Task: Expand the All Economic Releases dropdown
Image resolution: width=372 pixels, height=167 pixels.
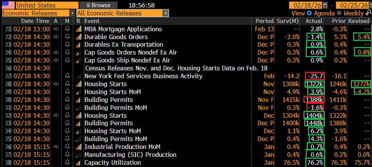Action: coord(122,13)
